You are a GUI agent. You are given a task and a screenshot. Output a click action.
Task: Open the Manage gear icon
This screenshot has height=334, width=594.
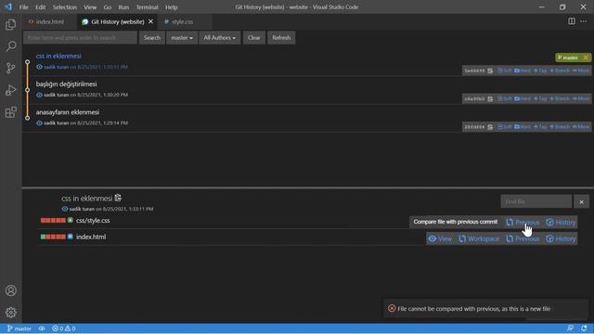pyautogui.click(x=10, y=313)
